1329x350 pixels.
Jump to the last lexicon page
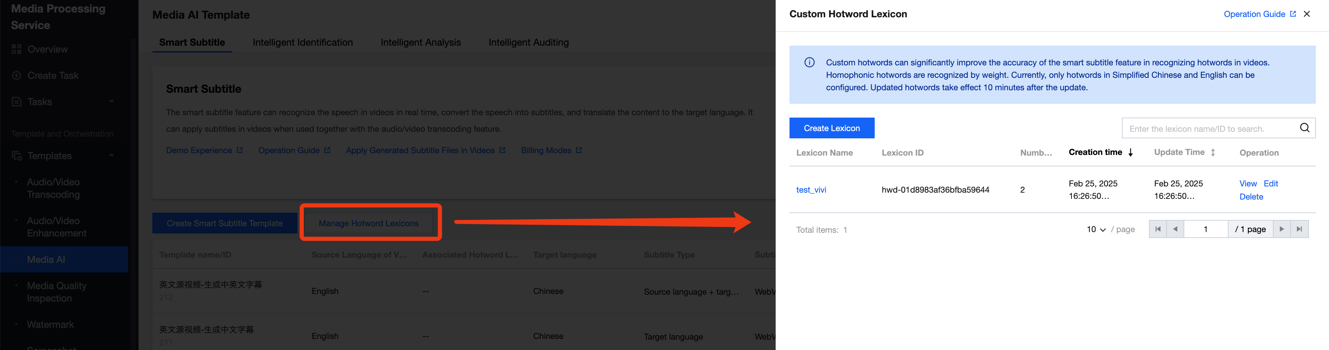[x=1299, y=229]
